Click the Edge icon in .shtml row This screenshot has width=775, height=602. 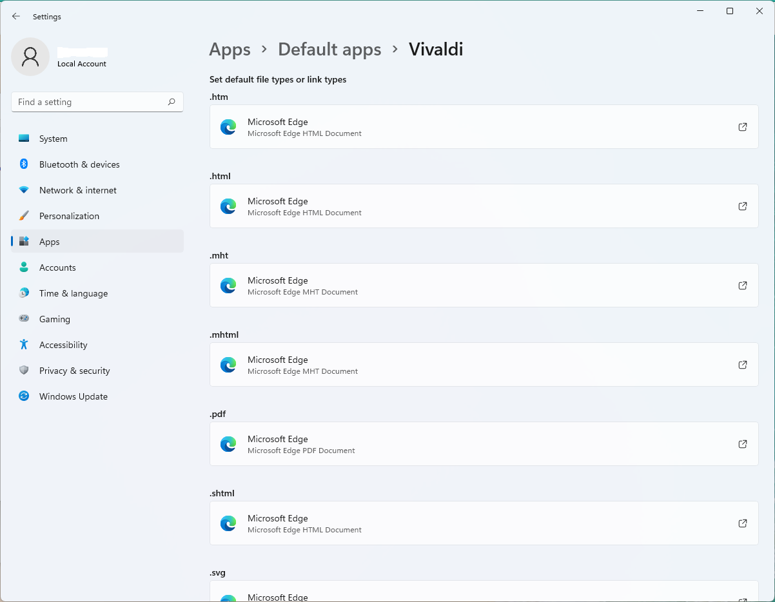[228, 523]
